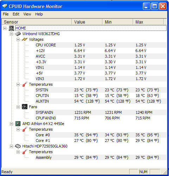
Task: Click the thermometer icon under Hitachi drive
Action: [25, 152]
